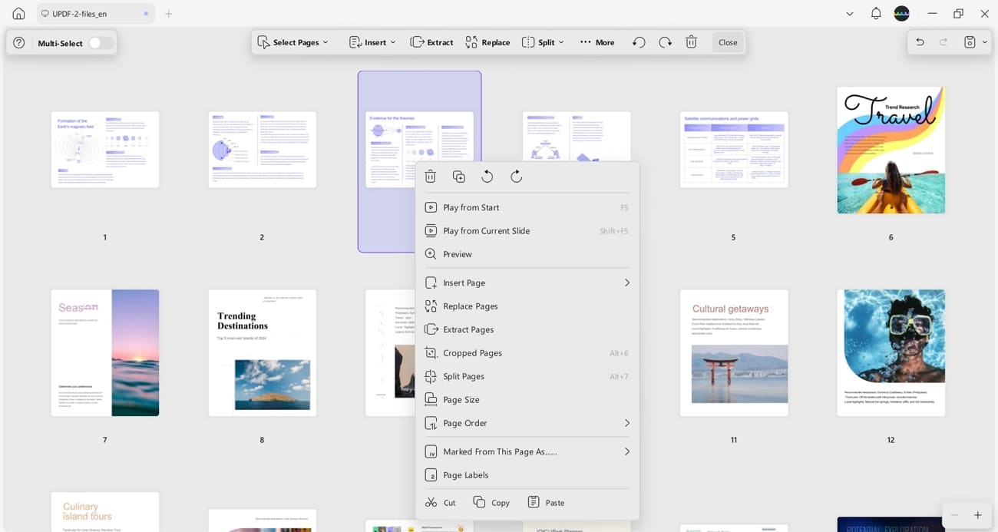Screen dimensions: 998x532
Task: Open the help question mark icon
Action: [18, 42]
